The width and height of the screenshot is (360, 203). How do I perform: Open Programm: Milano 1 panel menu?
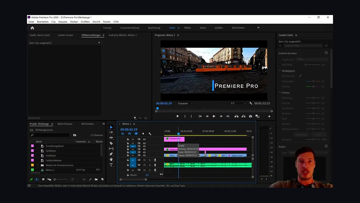pyautogui.click(x=178, y=35)
